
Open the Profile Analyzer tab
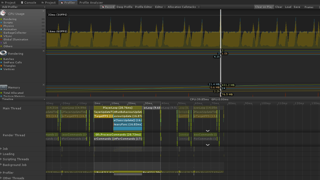pos(91,2)
